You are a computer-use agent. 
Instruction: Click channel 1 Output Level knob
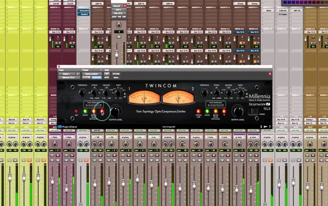coord(115,112)
